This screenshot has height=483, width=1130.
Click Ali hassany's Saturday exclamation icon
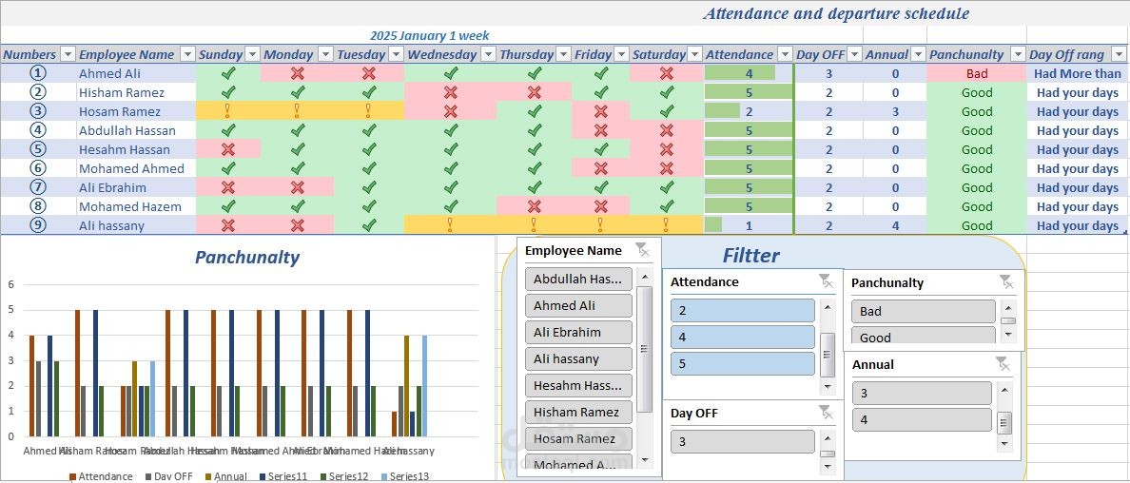pyautogui.click(x=666, y=225)
